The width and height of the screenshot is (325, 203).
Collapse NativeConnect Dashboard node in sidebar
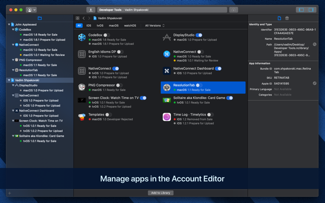point(13,111)
